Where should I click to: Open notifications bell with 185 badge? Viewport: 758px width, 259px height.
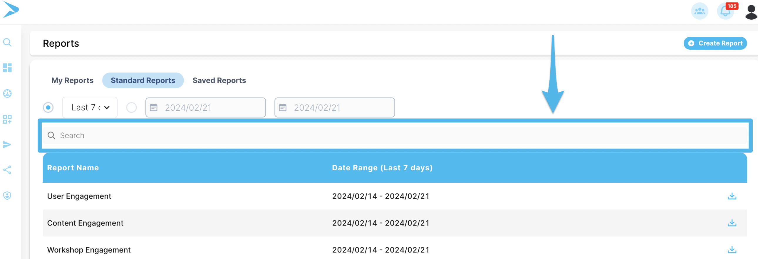[x=725, y=11]
